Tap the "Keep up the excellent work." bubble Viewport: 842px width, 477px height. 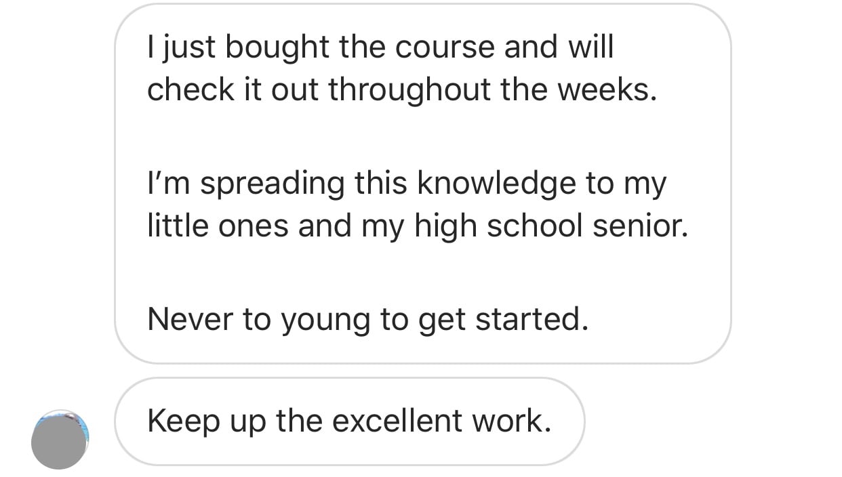click(x=349, y=421)
